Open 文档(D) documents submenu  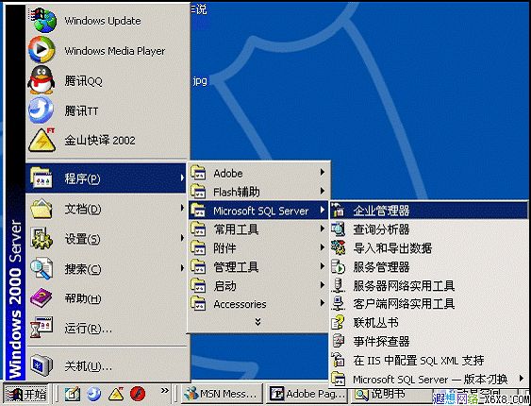tap(107, 209)
